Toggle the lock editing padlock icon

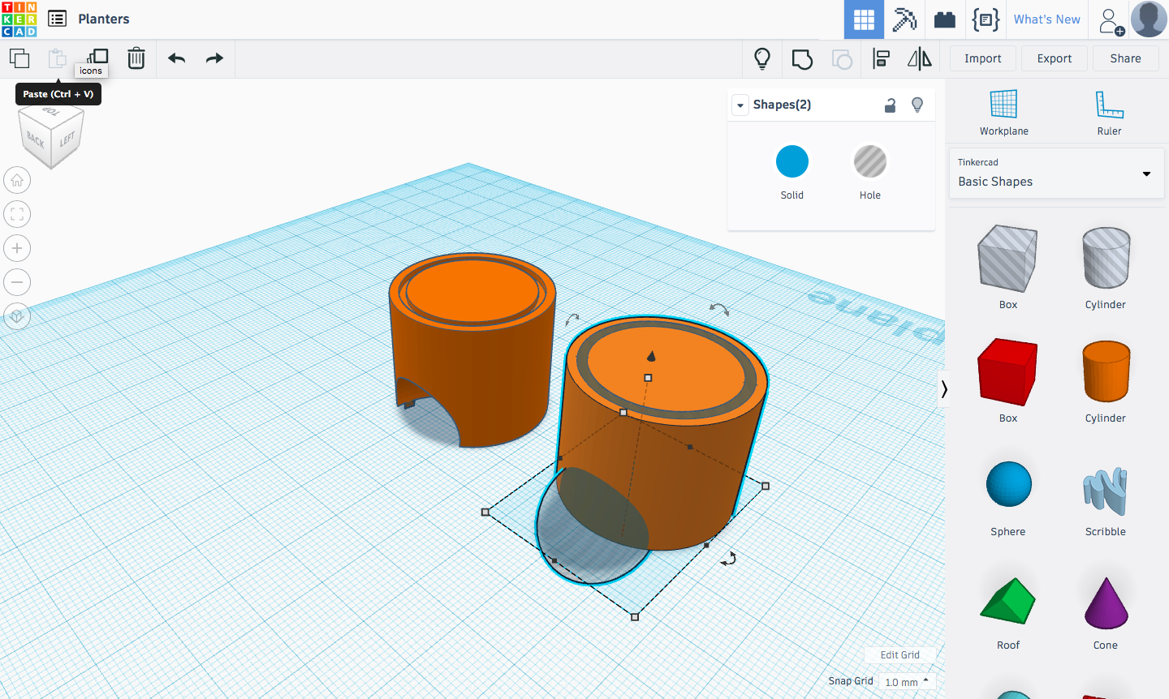tap(891, 105)
